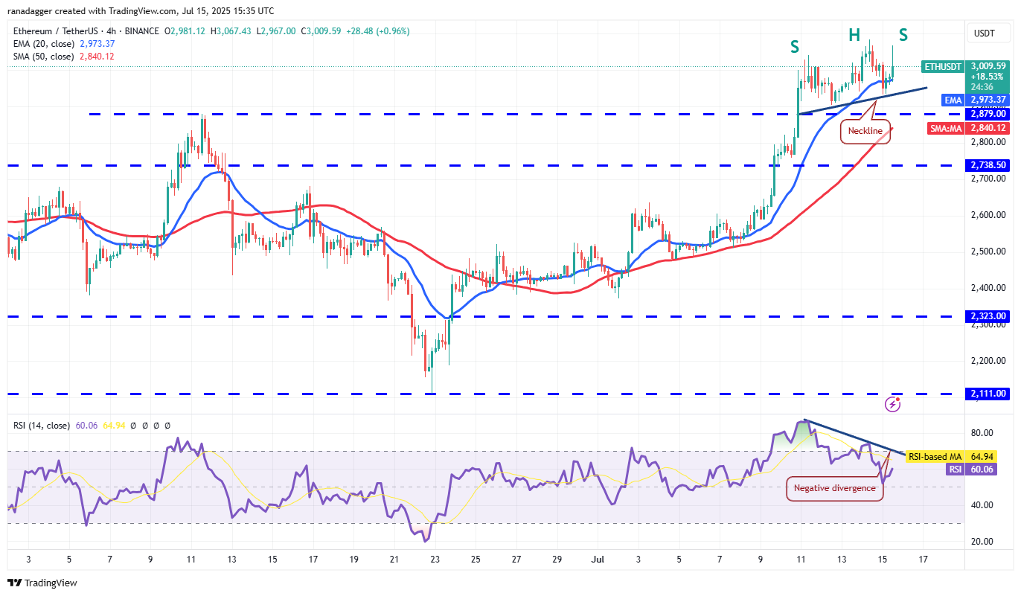Click the Negative divergence callout annotation
Screen dimensions: 1021x596
click(x=834, y=488)
